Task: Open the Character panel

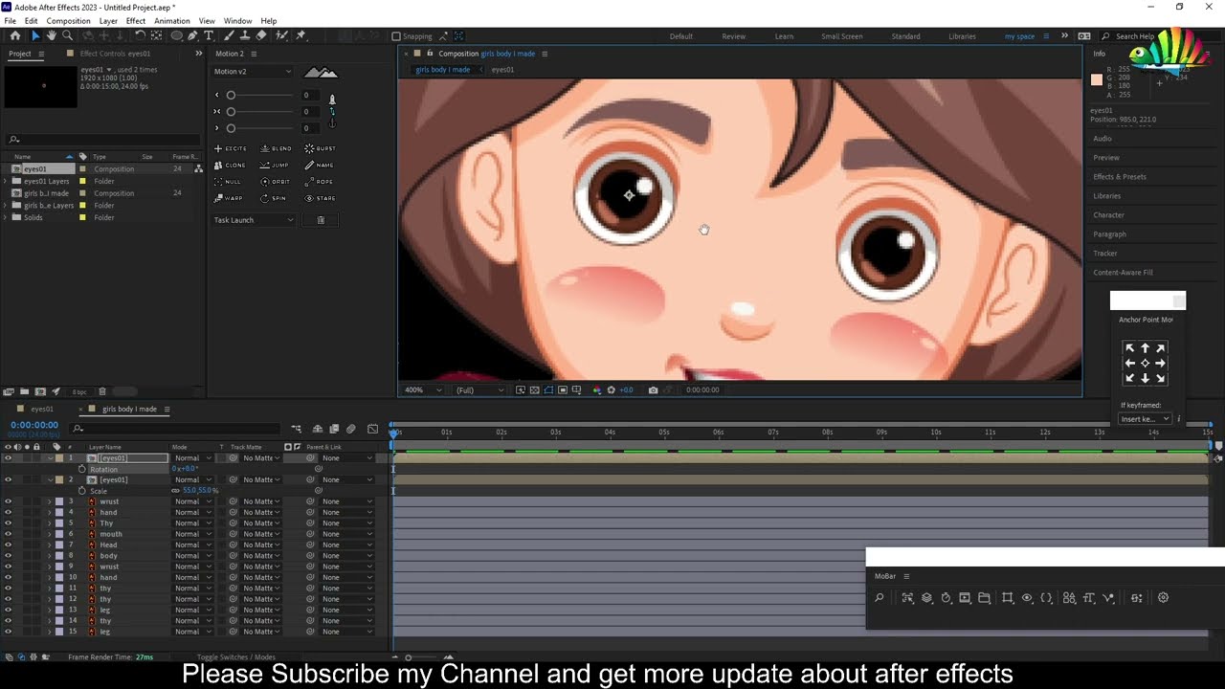Action: point(1109,215)
